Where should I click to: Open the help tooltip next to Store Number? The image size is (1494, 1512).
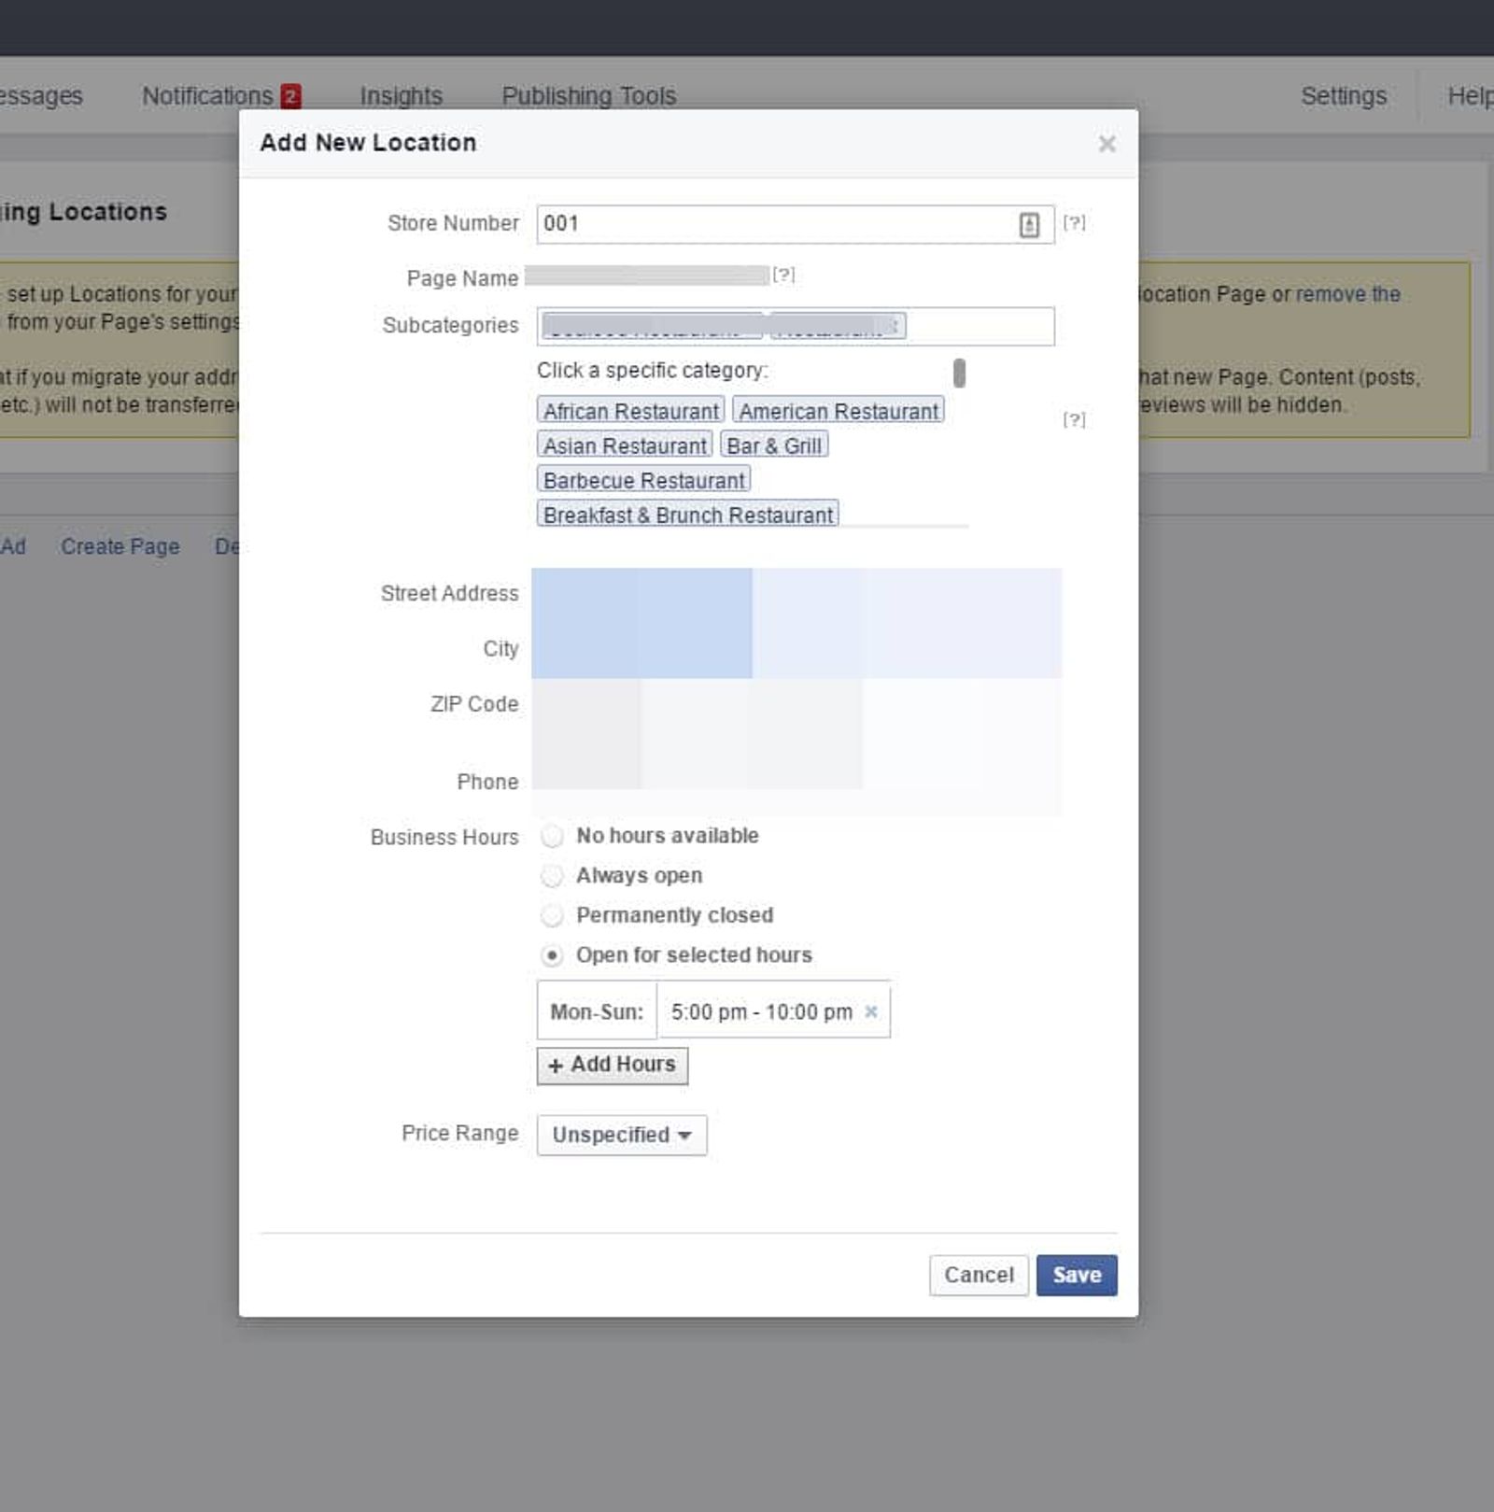tap(1074, 223)
